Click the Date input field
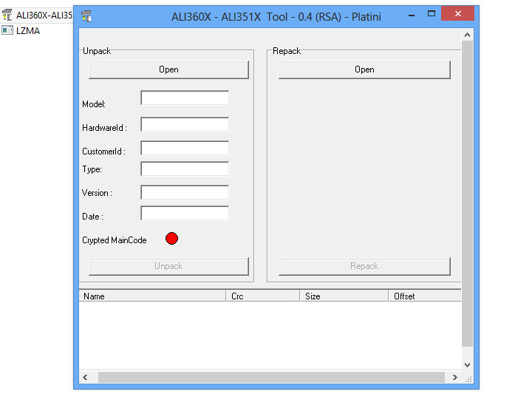This screenshot has width=532, height=394. [x=185, y=214]
